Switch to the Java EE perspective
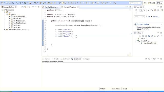 tap(151, 3)
